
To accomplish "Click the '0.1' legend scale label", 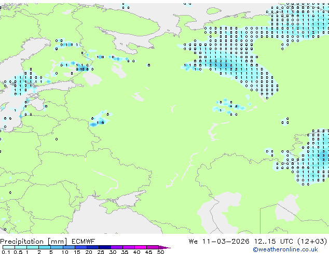I will [x=6, y=252].
